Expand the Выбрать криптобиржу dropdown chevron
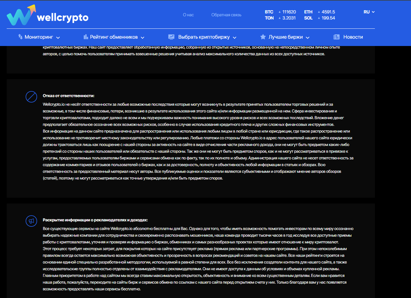 click(235, 37)
